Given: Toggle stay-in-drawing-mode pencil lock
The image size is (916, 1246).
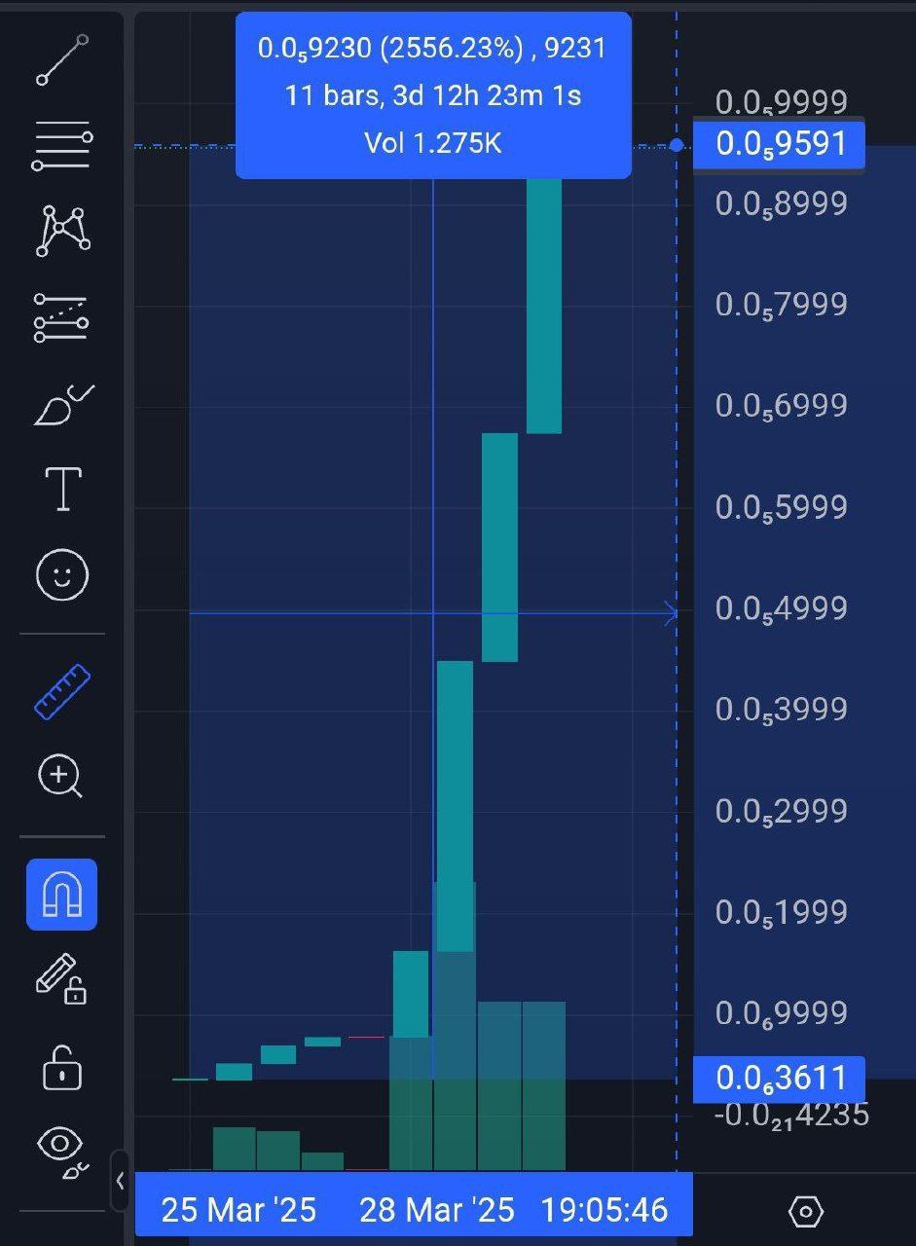Looking at the screenshot, I should tap(61, 979).
